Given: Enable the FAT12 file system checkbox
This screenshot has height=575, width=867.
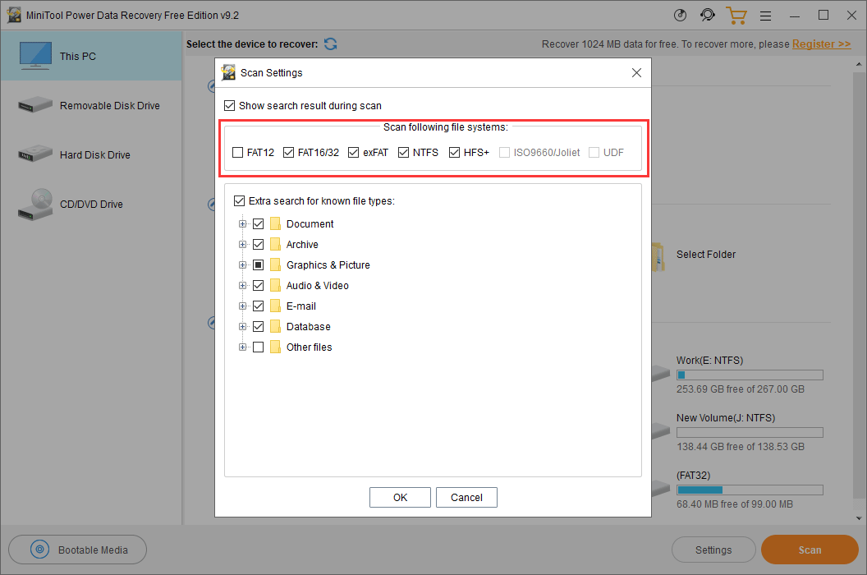Looking at the screenshot, I should pos(238,153).
